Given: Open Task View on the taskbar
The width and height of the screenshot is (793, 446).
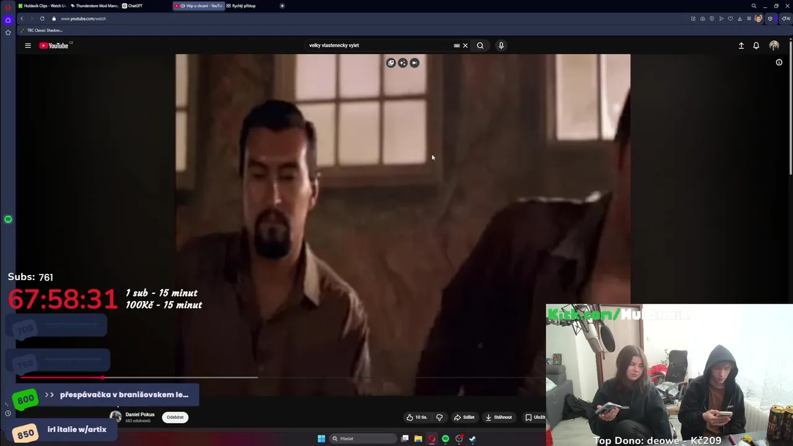Looking at the screenshot, I should pos(405,439).
